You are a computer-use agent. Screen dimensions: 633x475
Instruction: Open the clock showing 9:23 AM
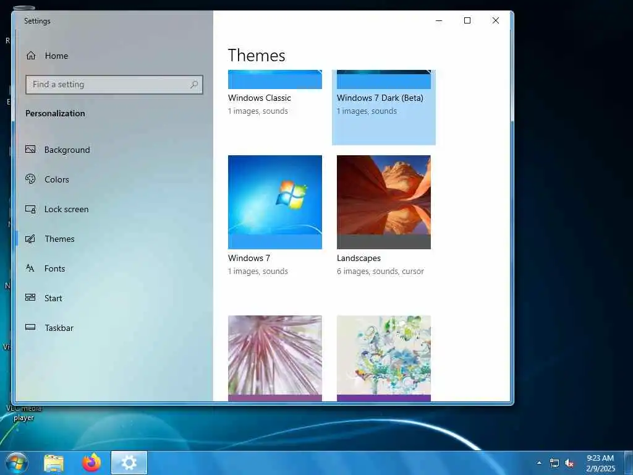click(x=600, y=463)
